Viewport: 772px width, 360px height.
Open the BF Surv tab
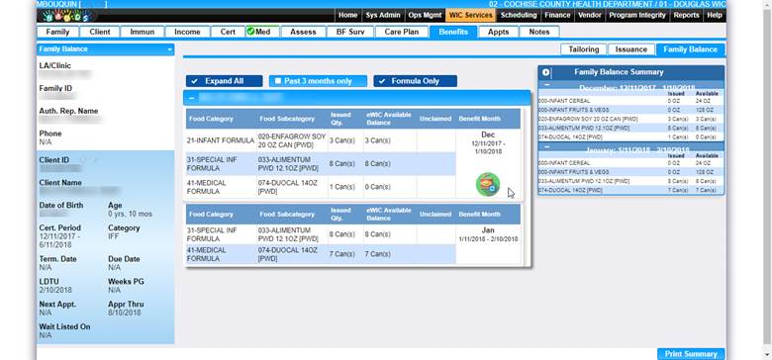point(350,32)
